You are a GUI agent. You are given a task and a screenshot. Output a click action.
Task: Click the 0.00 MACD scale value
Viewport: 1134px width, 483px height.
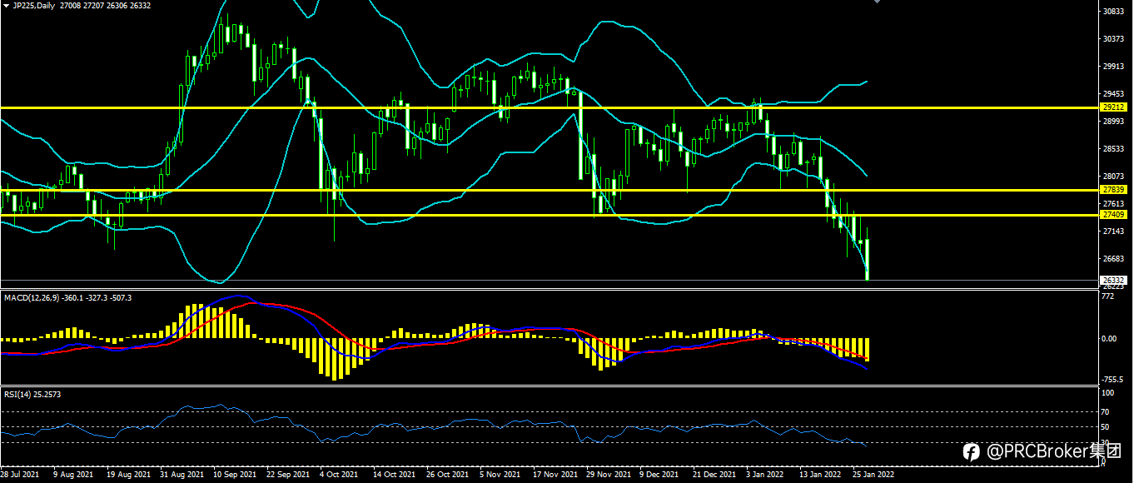point(1110,339)
